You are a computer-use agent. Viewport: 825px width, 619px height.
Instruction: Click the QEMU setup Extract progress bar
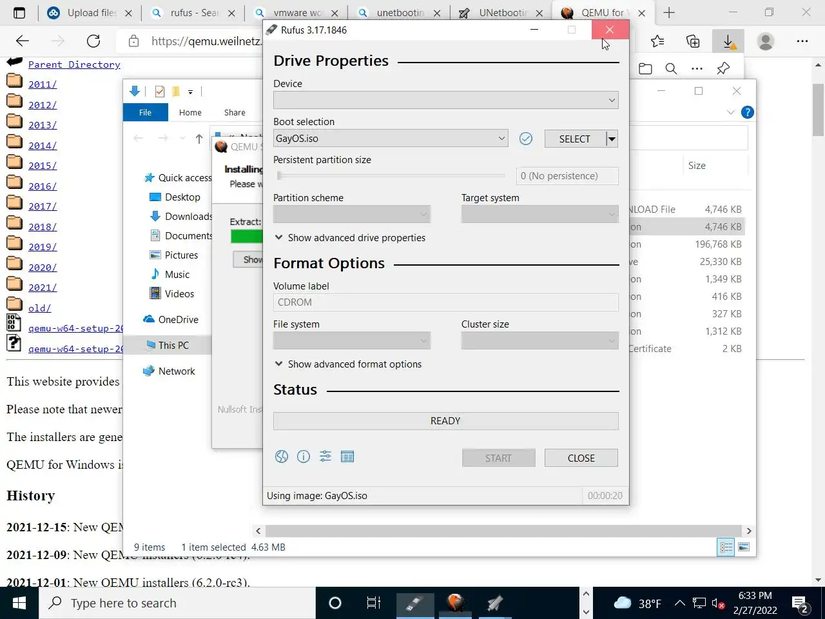tap(247, 237)
